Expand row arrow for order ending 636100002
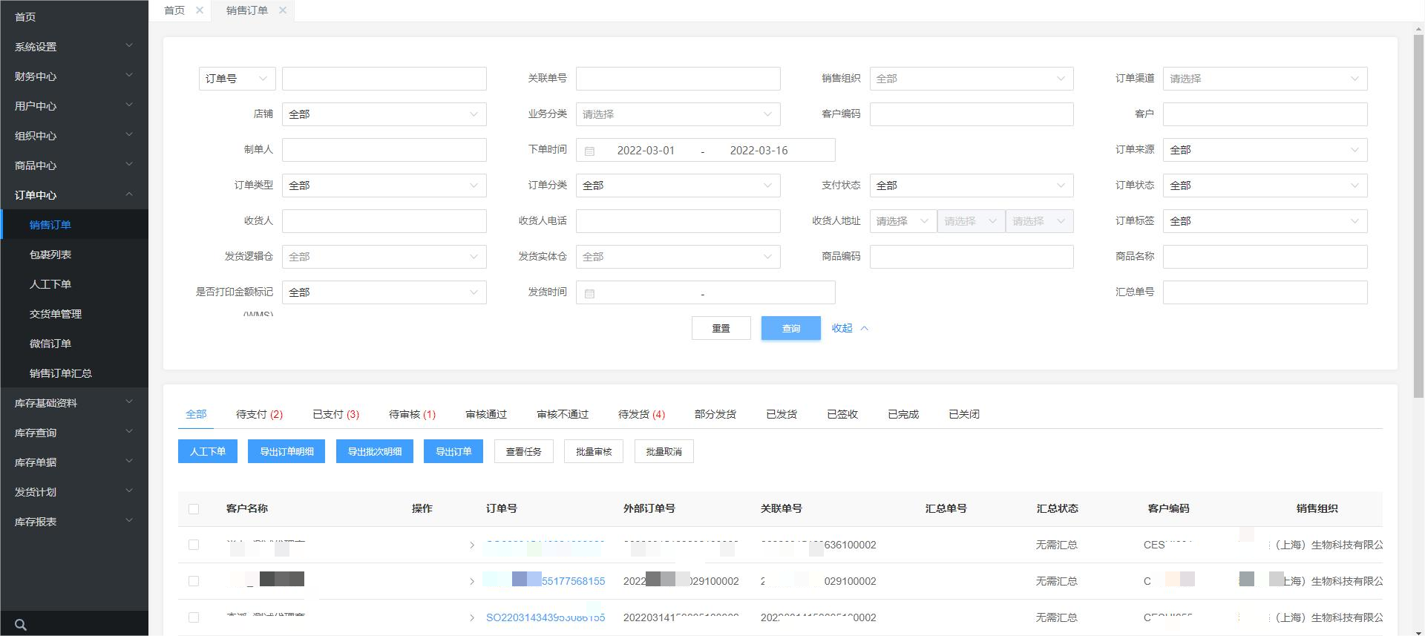Screen dimensions: 1425x636 tap(472, 545)
